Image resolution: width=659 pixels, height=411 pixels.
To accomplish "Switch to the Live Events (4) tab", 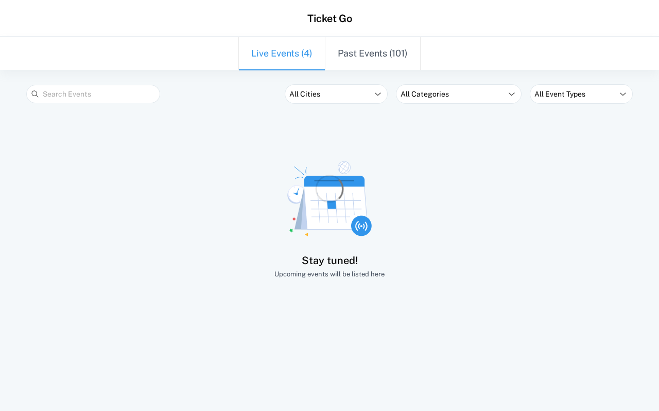I will (x=282, y=53).
